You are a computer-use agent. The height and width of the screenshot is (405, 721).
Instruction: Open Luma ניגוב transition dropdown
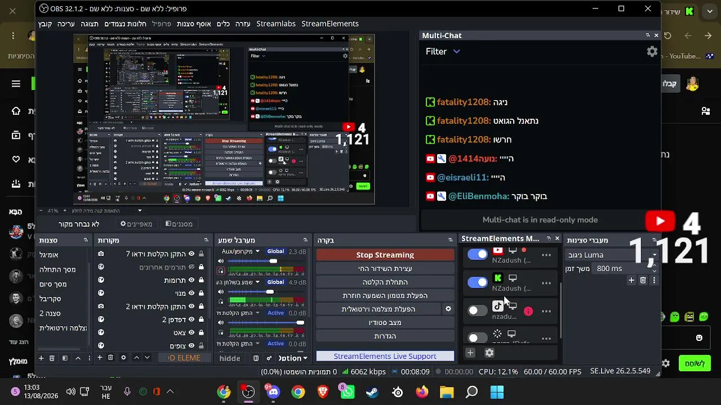click(612, 255)
